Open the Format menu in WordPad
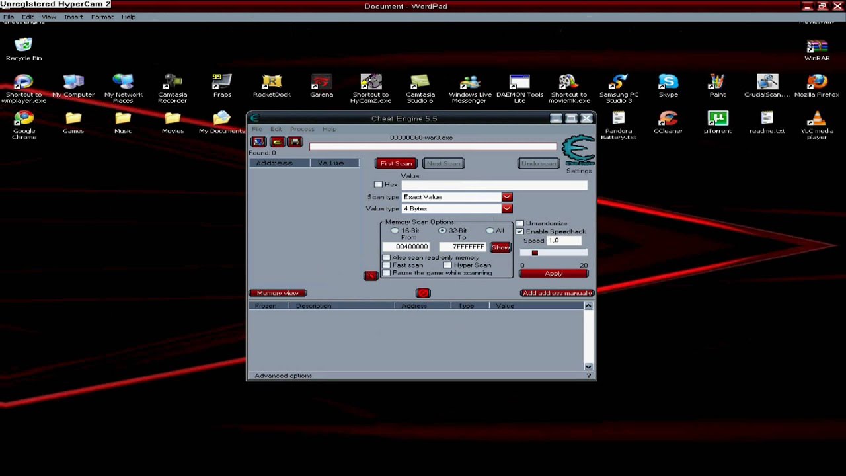Screen dimensions: 846x476 (102, 17)
